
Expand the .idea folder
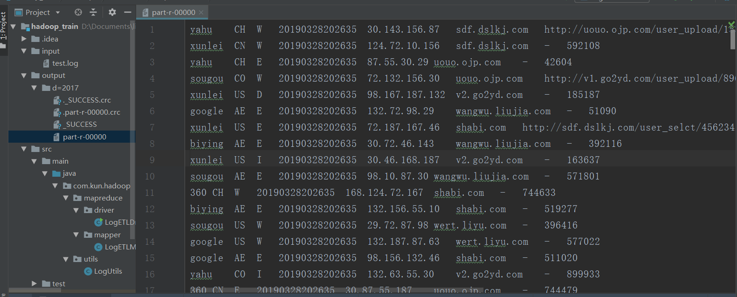coord(24,39)
